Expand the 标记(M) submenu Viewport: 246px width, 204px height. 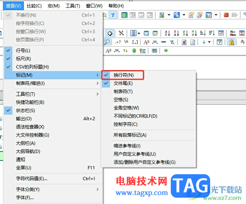point(53,75)
